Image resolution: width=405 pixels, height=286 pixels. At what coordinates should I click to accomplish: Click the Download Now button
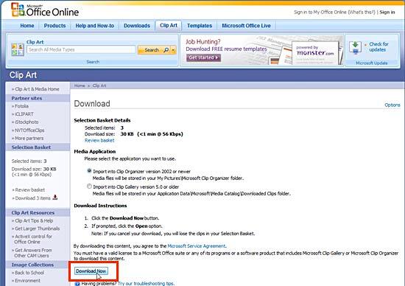click(x=91, y=271)
